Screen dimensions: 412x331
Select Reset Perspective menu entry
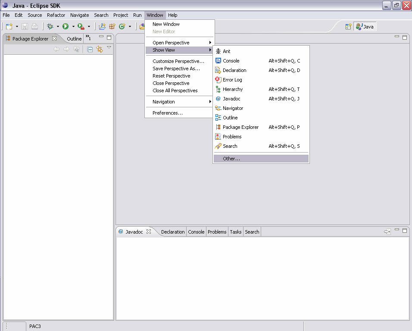(x=179, y=76)
